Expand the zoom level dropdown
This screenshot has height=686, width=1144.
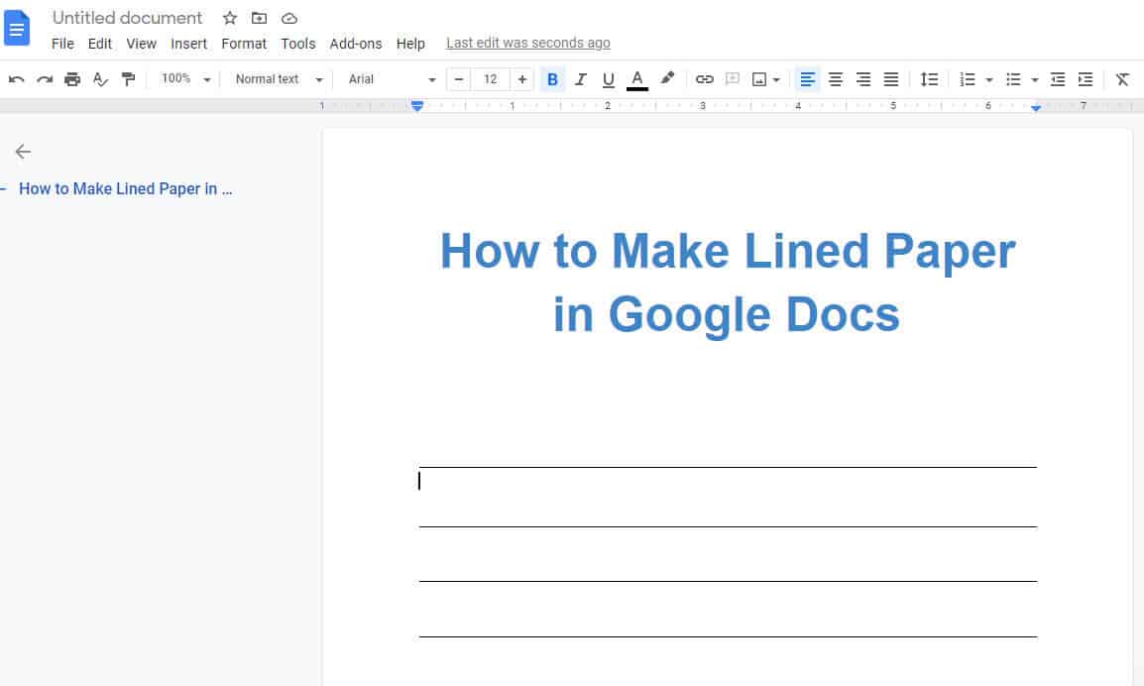pyautogui.click(x=183, y=79)
